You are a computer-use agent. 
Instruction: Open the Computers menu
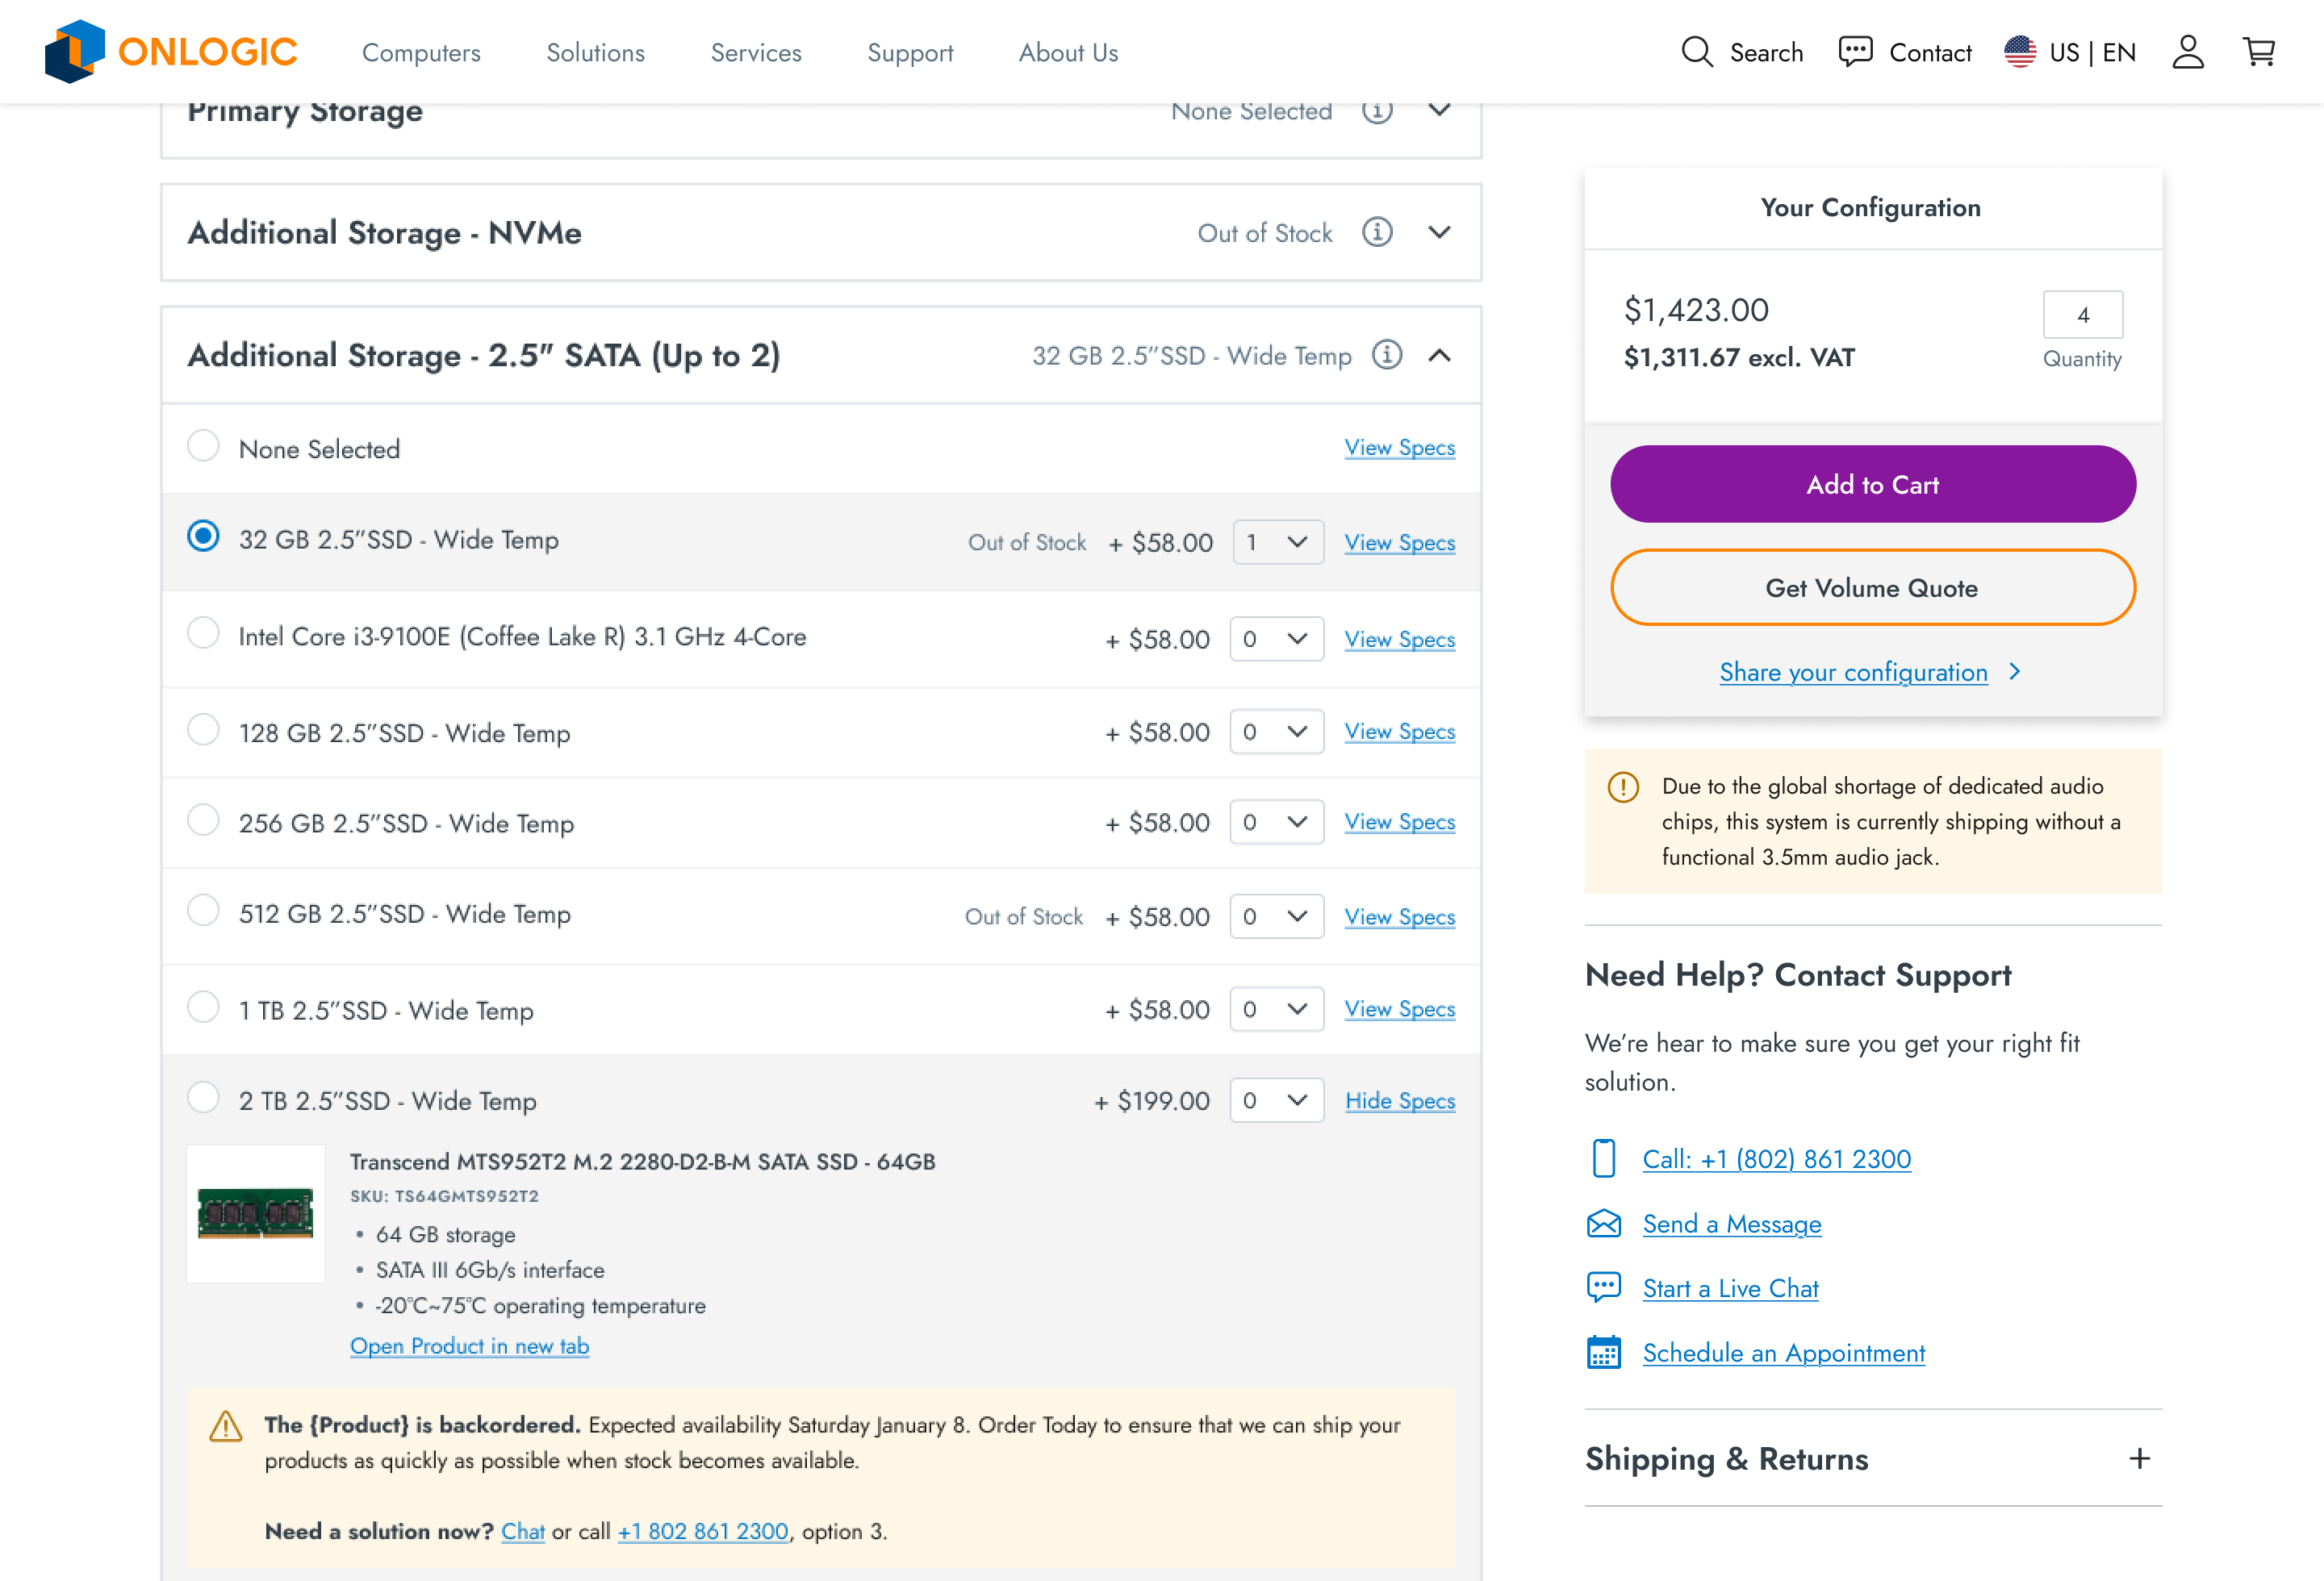(x=421, y=52)
